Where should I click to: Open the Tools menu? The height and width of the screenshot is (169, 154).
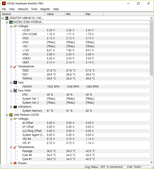pos(34,9)
